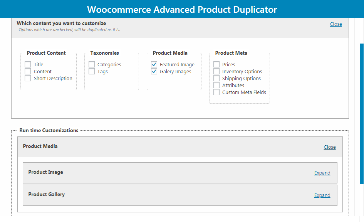This screenshot has width=364, height=222.
Task: Expand the Product Gallery section
Action: (x=322, y=195)
